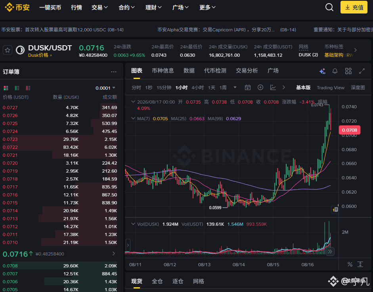Select the 全仓 trading tab
The image size is (373, 292).
coord(157,281)
